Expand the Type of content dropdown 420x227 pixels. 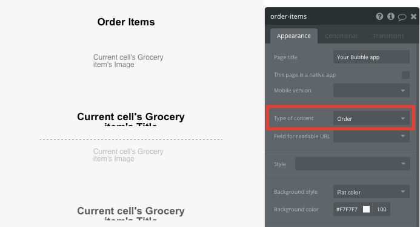point(372,118)
